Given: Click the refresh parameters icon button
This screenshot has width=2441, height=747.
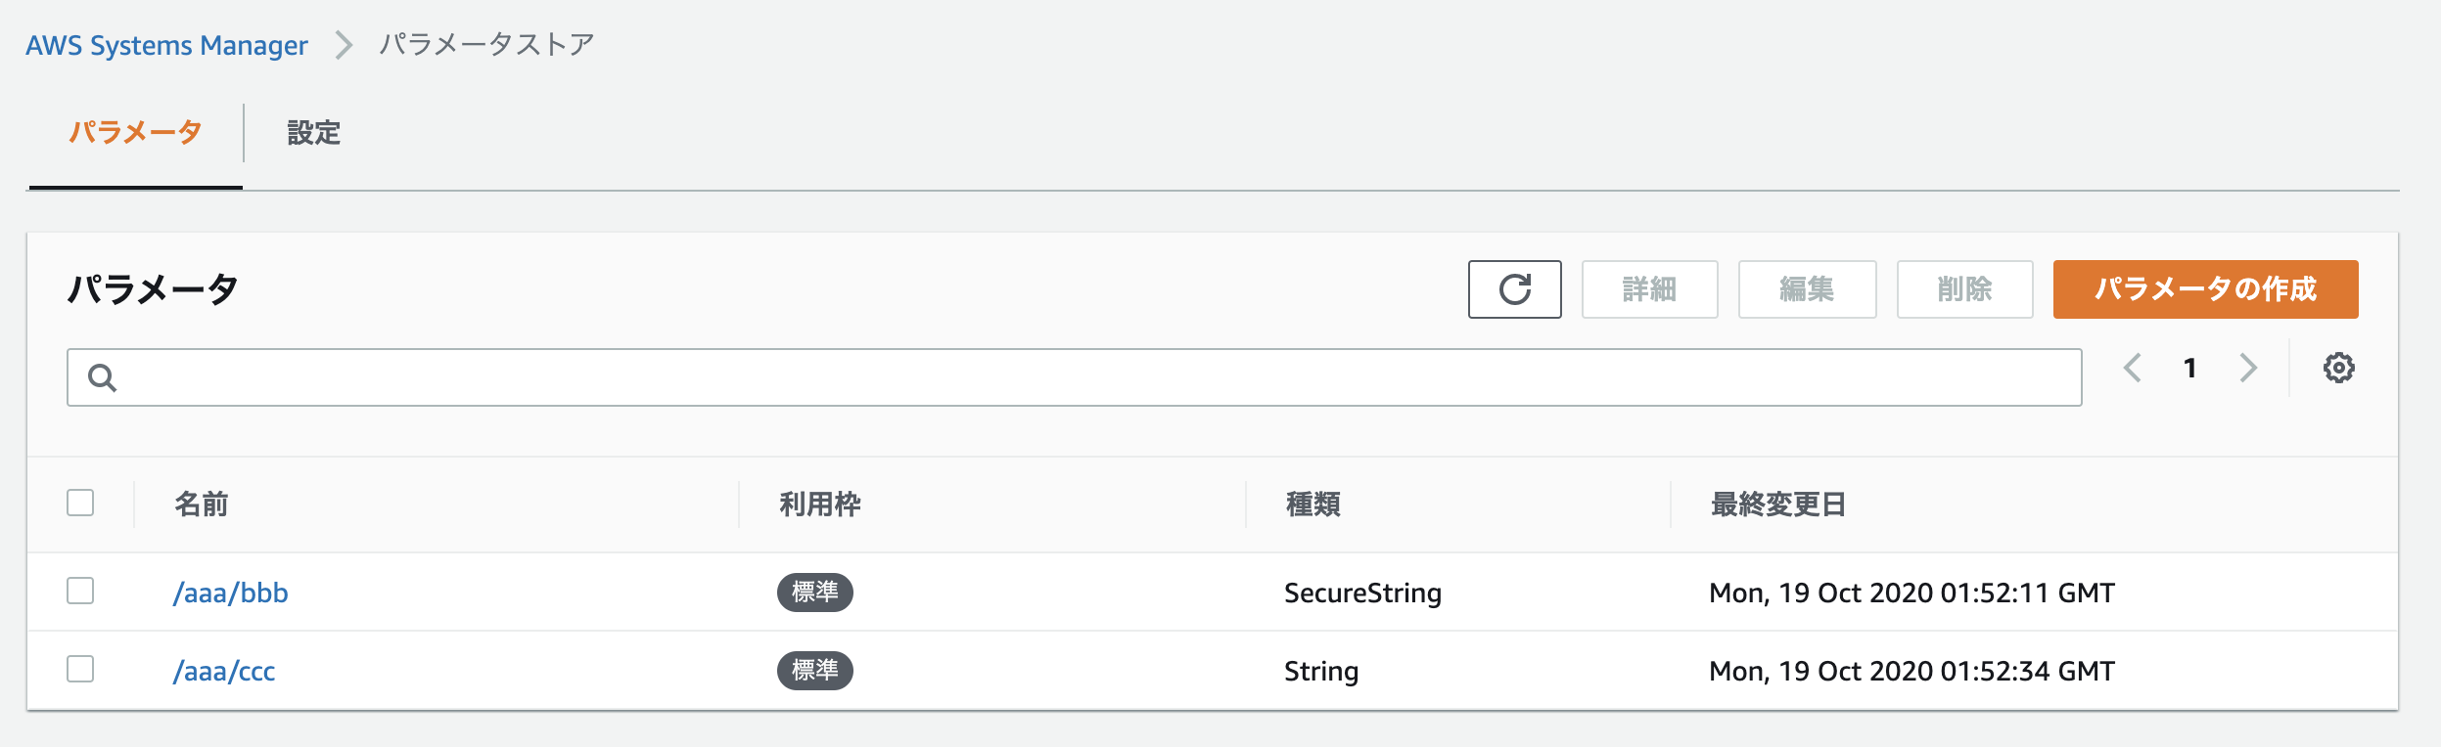Looking at the screenshot, I should click(x=1514, y=289).
